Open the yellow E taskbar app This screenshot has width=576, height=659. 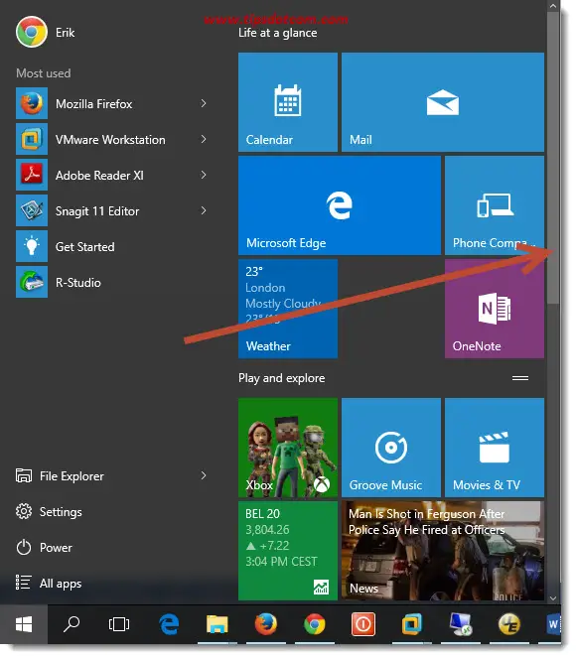[509, 624]
